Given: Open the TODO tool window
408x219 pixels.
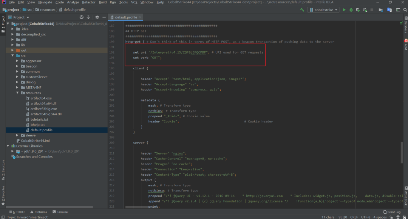Looking at the screenshot, I should coord(17,212).
